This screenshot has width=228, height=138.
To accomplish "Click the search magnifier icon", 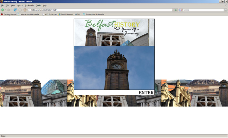I will pos(225,10).
